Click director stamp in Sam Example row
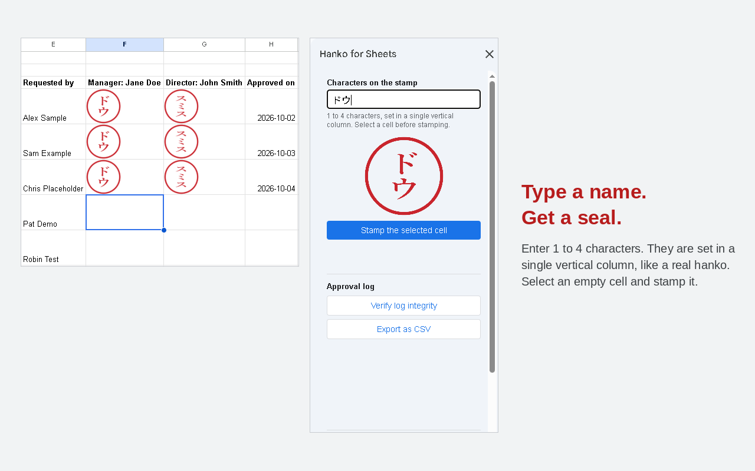 [x=181, y=141]
